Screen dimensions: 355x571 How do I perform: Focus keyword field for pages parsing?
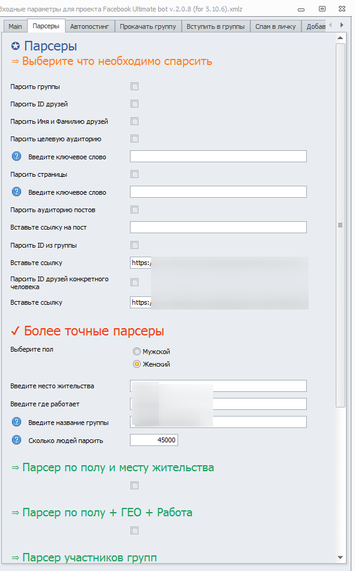coord(218,192)
